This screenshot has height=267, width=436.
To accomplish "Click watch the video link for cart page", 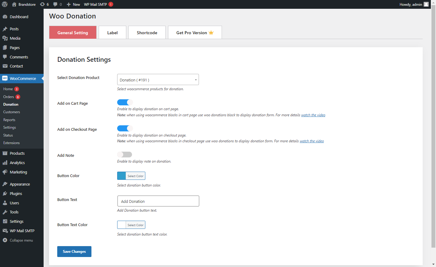I will click(313, 115).
